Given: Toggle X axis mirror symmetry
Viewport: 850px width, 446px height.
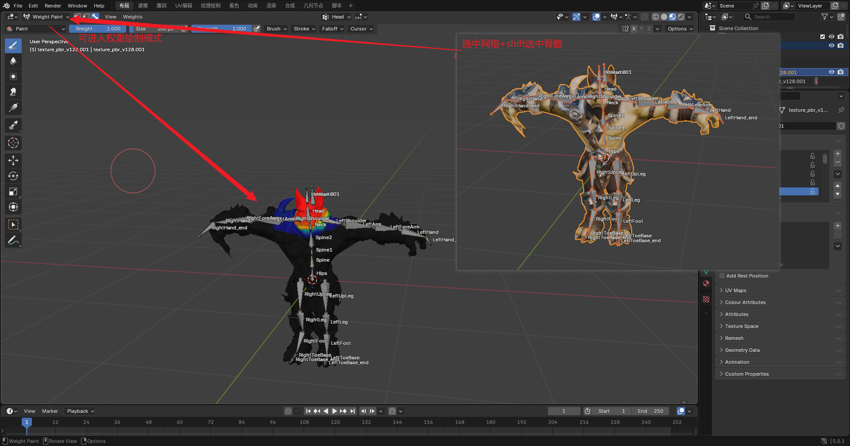Looking at the screenshot, I should tap(634, 29).
